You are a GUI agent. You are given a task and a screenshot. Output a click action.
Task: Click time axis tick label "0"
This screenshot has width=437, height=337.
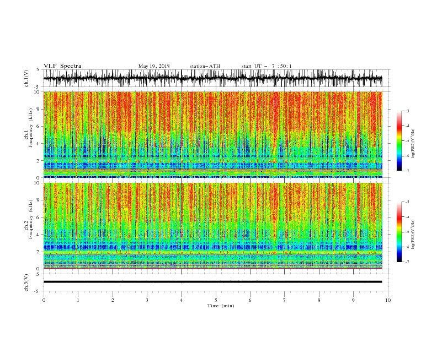point(44,300)
